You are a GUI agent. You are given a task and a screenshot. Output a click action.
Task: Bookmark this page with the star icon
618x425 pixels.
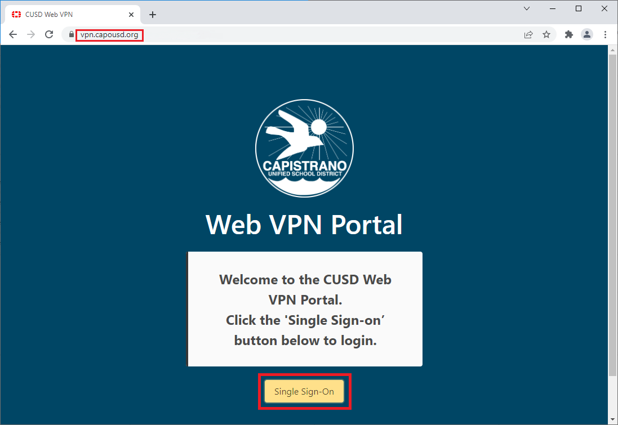pos(546,35)
